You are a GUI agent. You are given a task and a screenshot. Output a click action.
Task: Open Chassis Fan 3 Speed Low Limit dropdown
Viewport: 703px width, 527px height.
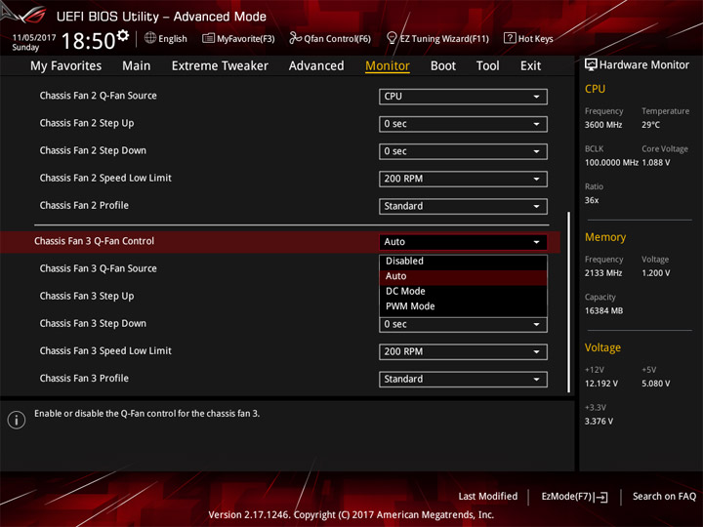463,351
